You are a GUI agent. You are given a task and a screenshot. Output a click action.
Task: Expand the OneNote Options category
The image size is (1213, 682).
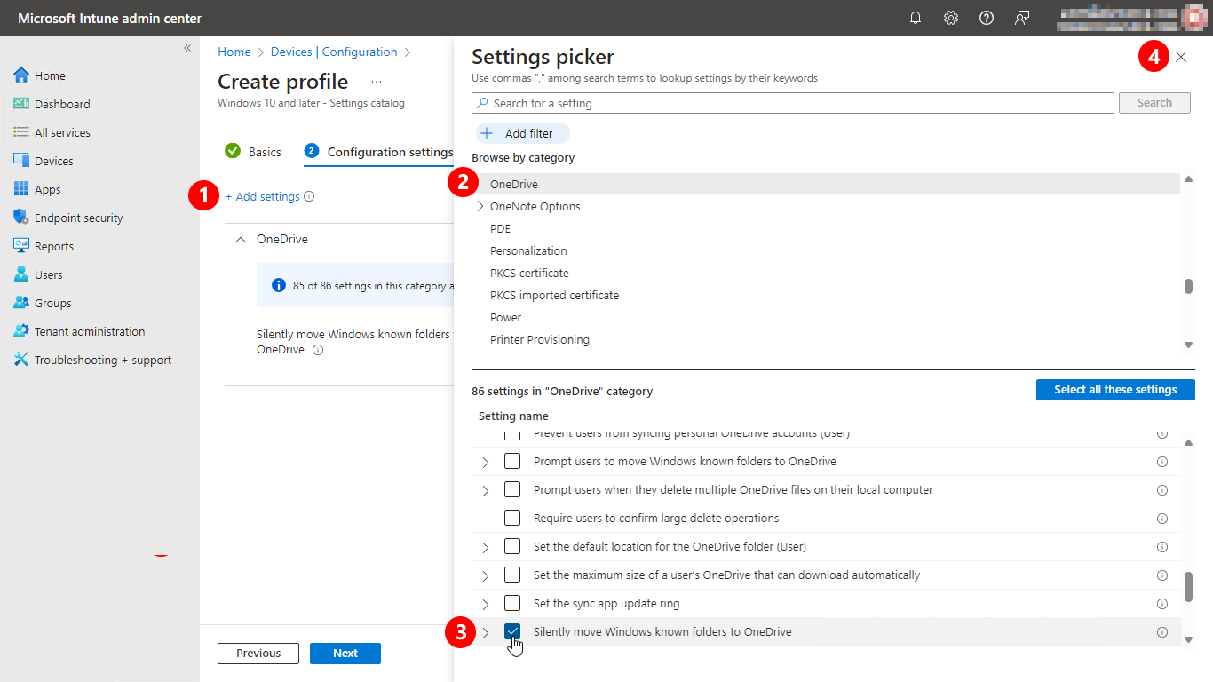coord(480,206)
